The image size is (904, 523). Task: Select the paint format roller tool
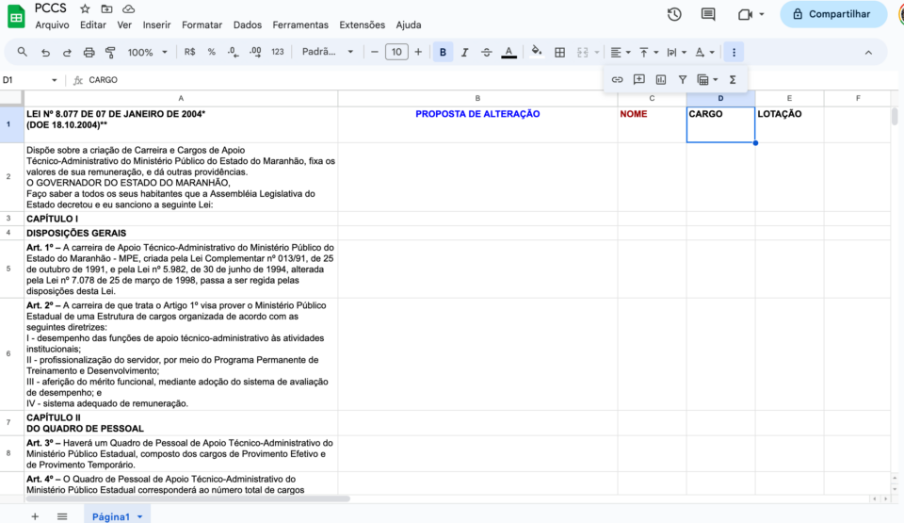click(110, 53)
